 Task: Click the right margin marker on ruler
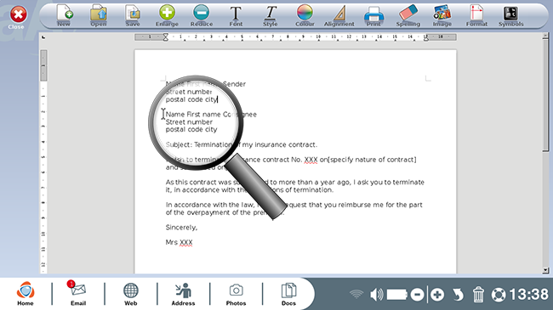(x=426, y=37)
